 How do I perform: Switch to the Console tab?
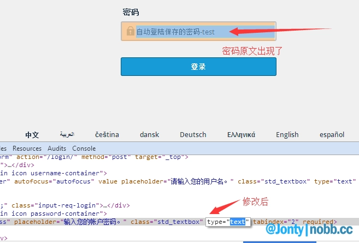point(84,149)
